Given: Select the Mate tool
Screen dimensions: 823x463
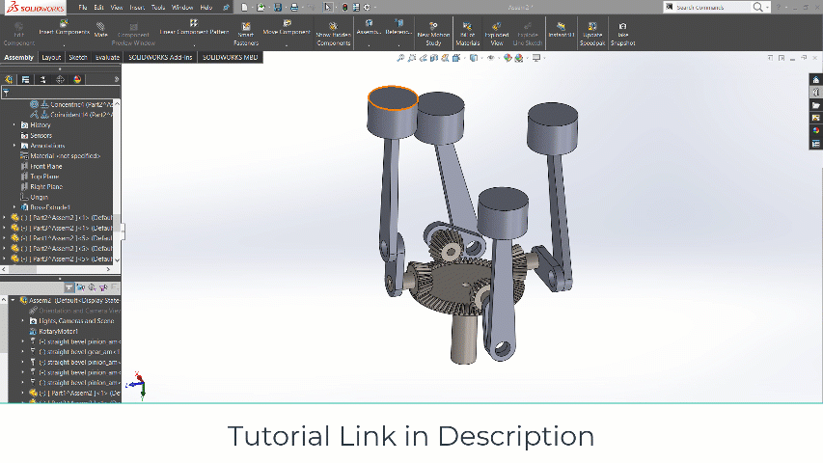Looking at the screenshot, I should click(x=100, y=31).
